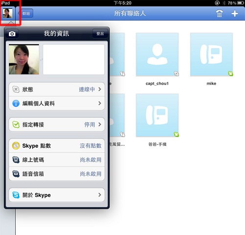Open 關於 Skype about row
The height and width of the screenshot is (235, 245).
pos(57,195)
